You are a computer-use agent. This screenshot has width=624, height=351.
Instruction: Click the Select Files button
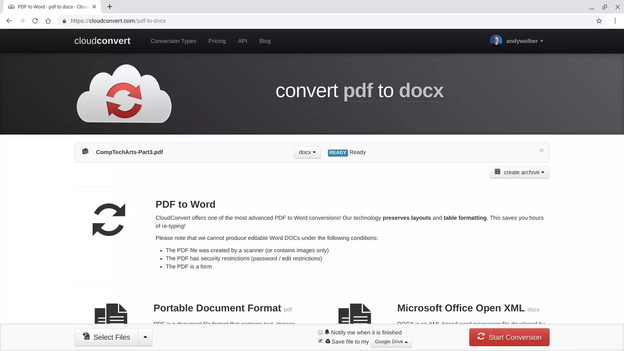(x=106, y=337)
